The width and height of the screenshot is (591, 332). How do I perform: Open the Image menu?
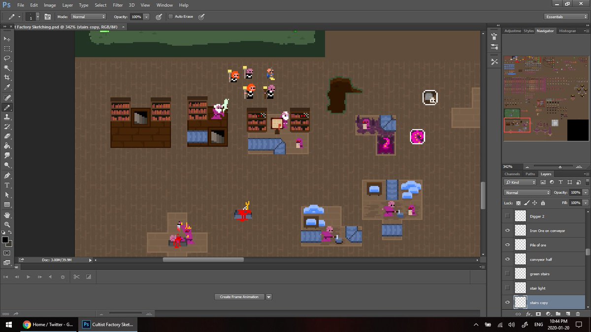point(50,5)
